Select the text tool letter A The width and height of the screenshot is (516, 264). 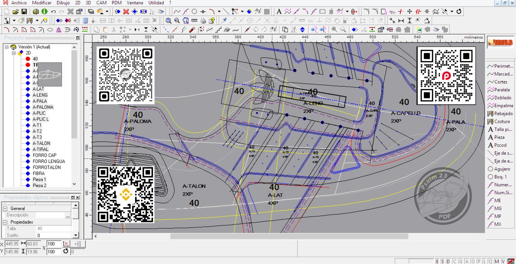pos(279,12)
